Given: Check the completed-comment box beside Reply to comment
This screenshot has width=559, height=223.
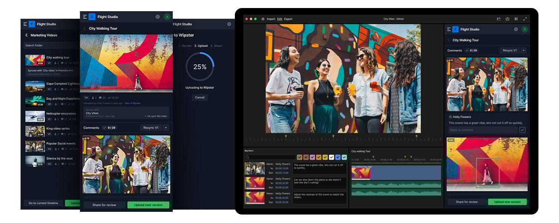Looking at the screenshot, I should tap(523, 130).
